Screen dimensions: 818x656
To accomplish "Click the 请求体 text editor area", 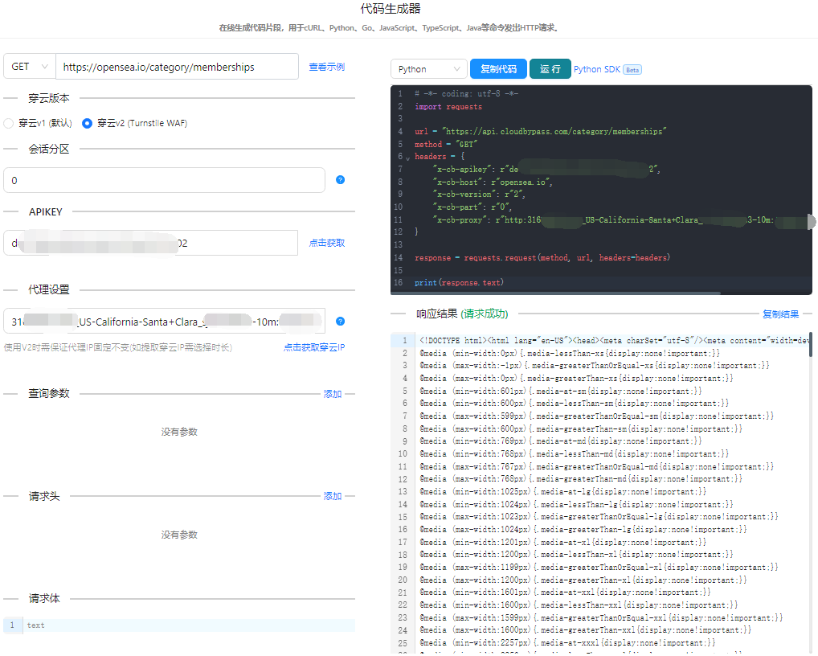I will point(189,625).
